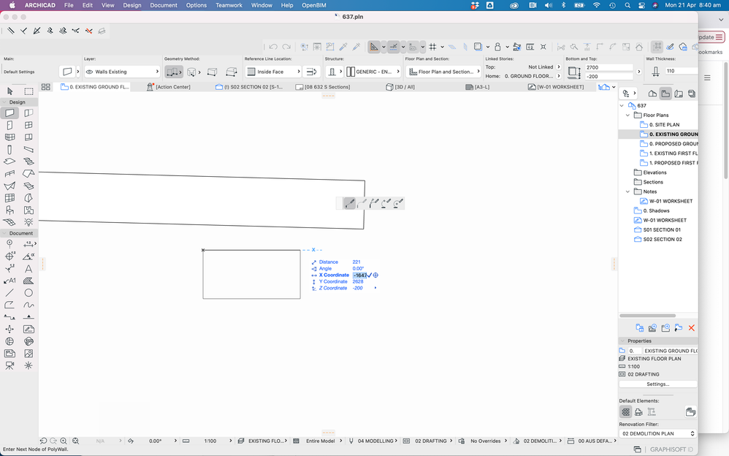Click the wall top height 2700 field
Image resolution: width=729 pixels, height=456 pixels.
pos(609,67)
